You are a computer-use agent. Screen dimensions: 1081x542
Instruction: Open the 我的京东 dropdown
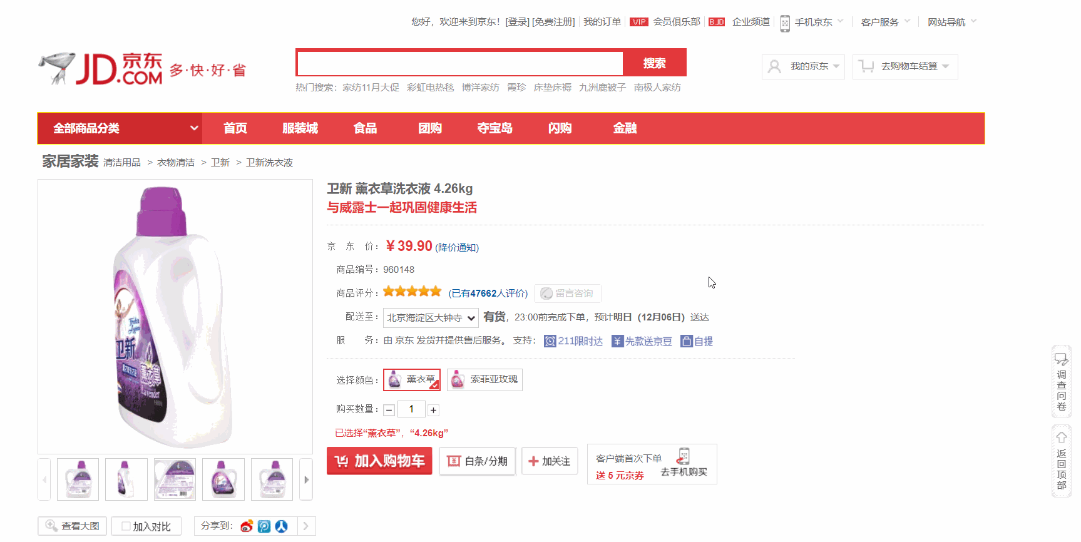coord(804,67)
